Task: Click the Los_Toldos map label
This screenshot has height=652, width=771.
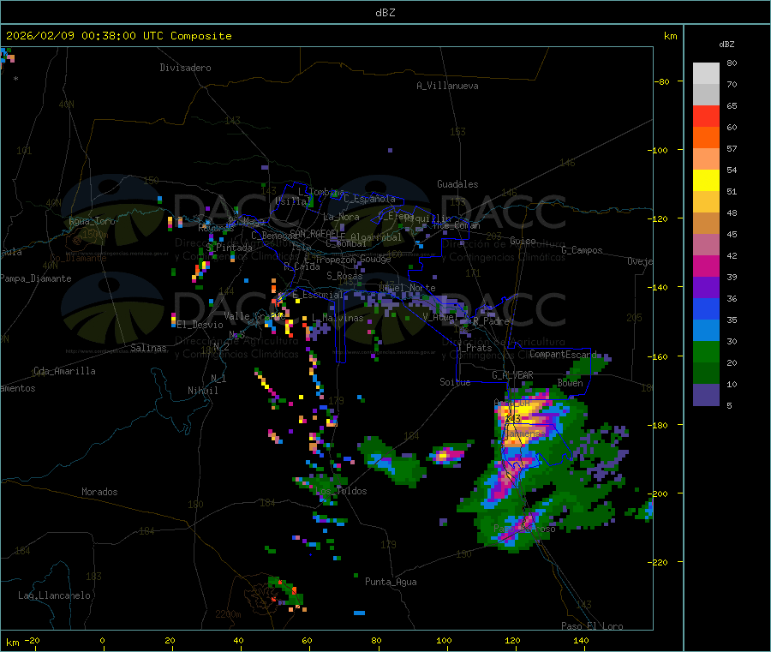Action: point(341,491)
